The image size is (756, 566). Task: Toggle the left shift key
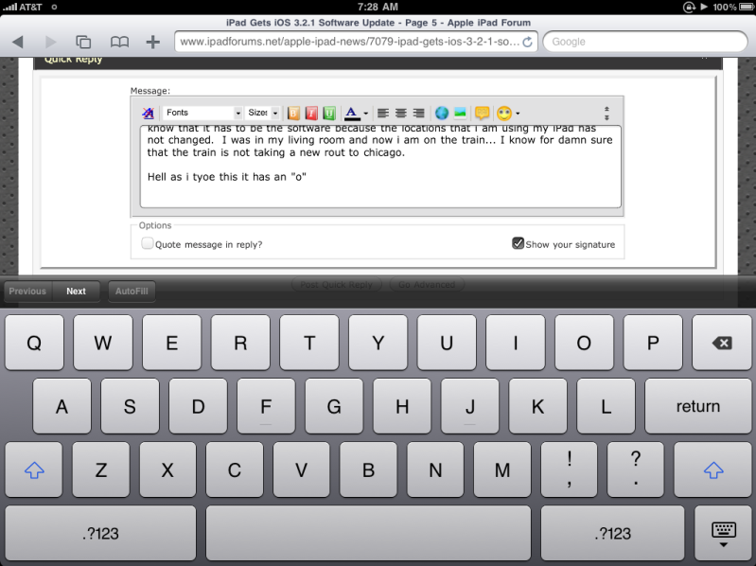(x=34, y=469)
